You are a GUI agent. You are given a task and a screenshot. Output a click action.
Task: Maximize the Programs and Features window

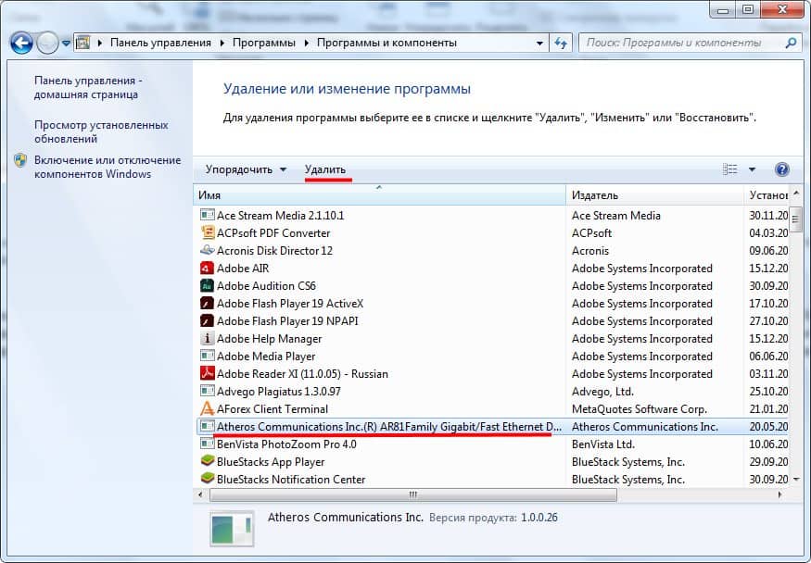click(748, 9)
